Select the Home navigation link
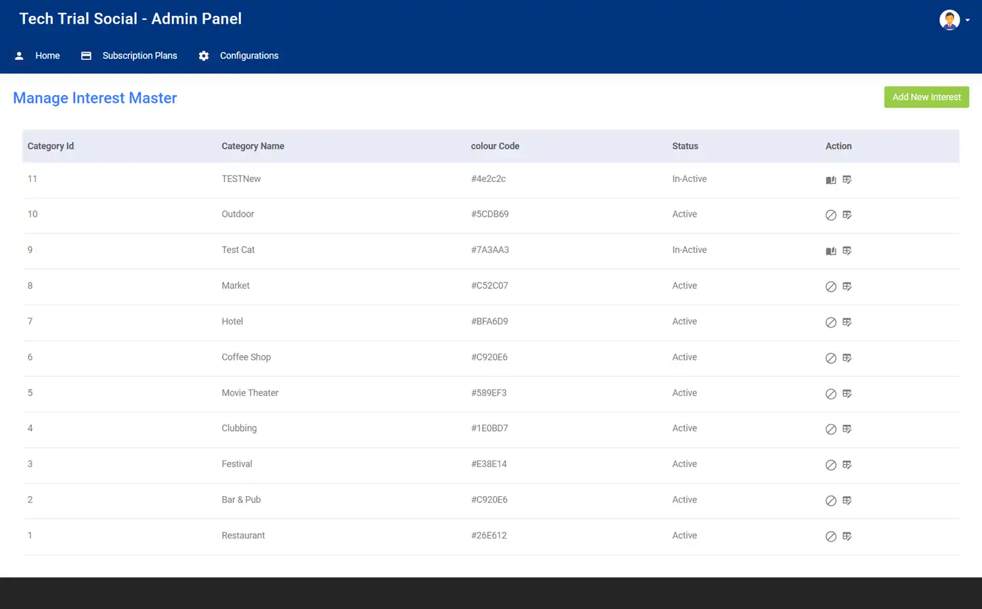The width and height of the screenshot is (982, 609). click(47, 55)
